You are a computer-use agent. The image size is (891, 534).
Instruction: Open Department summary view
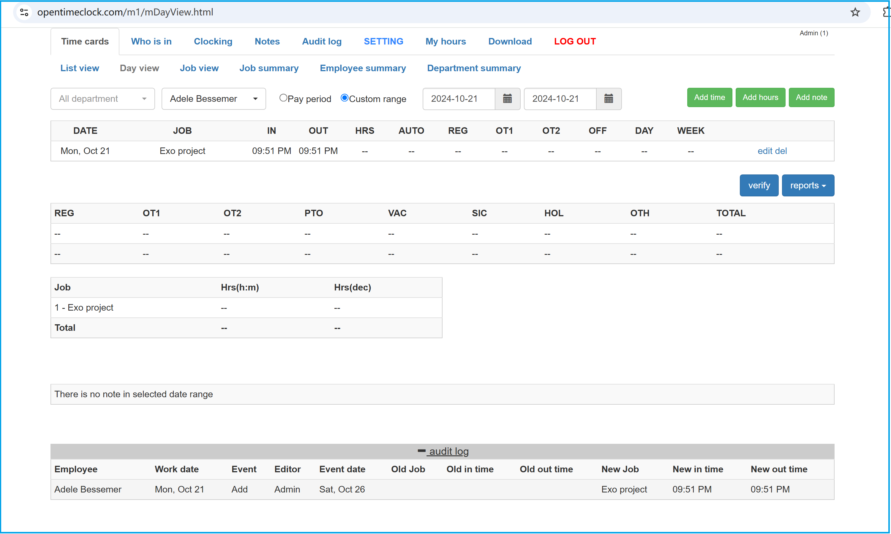(x=474, y=68)
